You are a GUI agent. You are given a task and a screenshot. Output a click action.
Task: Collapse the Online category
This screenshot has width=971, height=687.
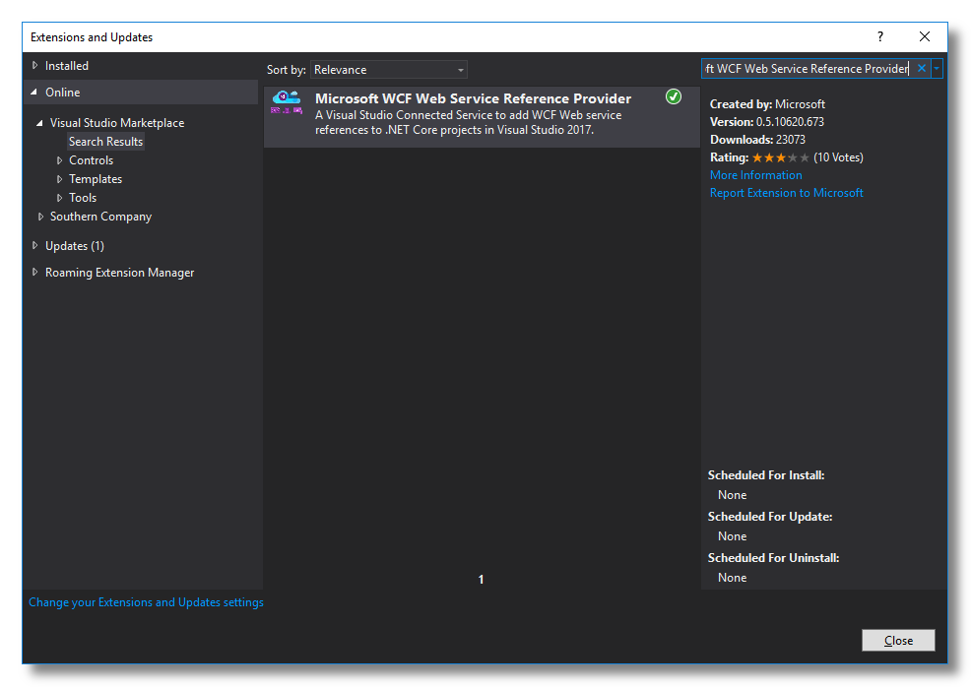click(x=34, y=92)
